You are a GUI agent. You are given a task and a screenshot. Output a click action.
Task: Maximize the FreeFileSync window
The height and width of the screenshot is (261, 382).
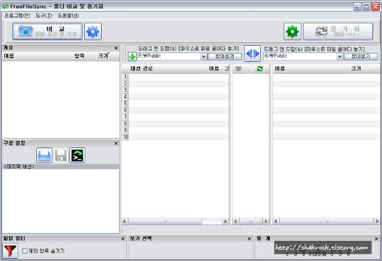[366, 6]
